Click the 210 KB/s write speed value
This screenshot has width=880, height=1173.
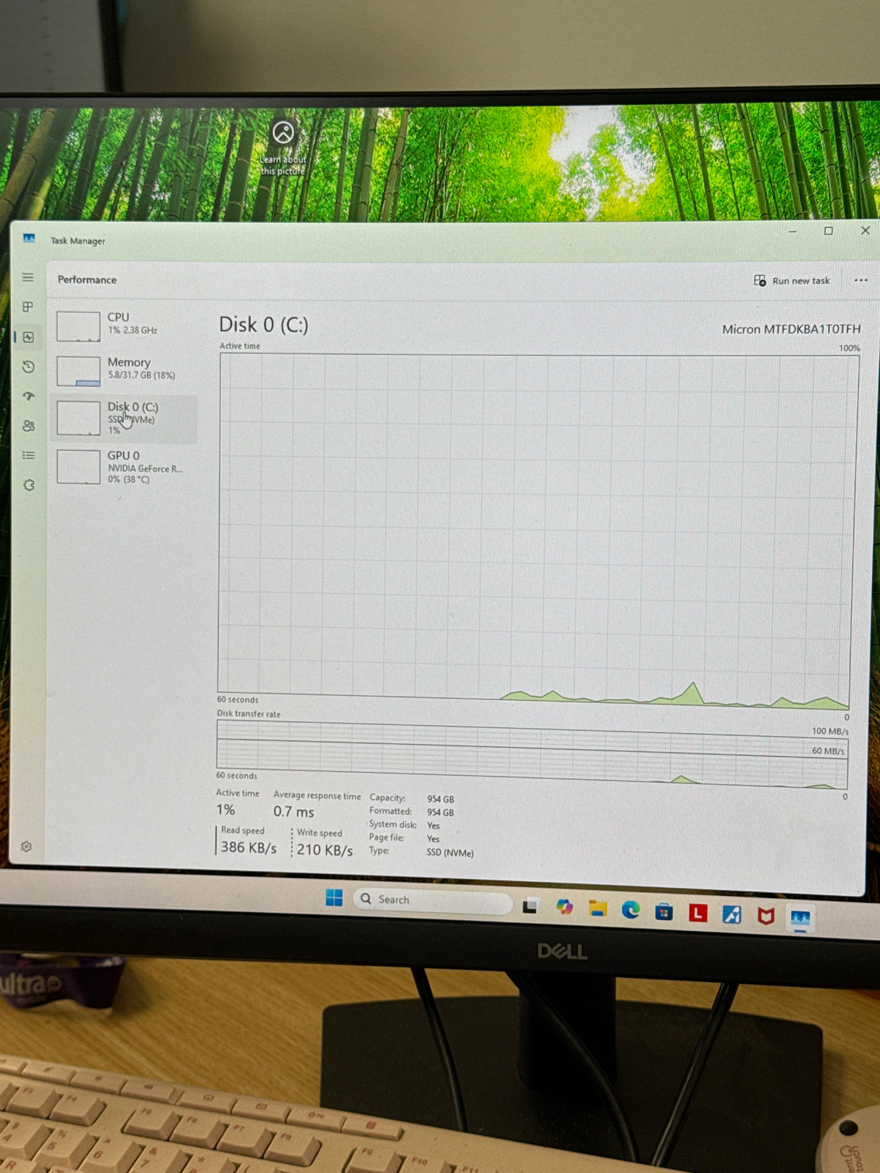pyautogui.click(x=325, y=850)
